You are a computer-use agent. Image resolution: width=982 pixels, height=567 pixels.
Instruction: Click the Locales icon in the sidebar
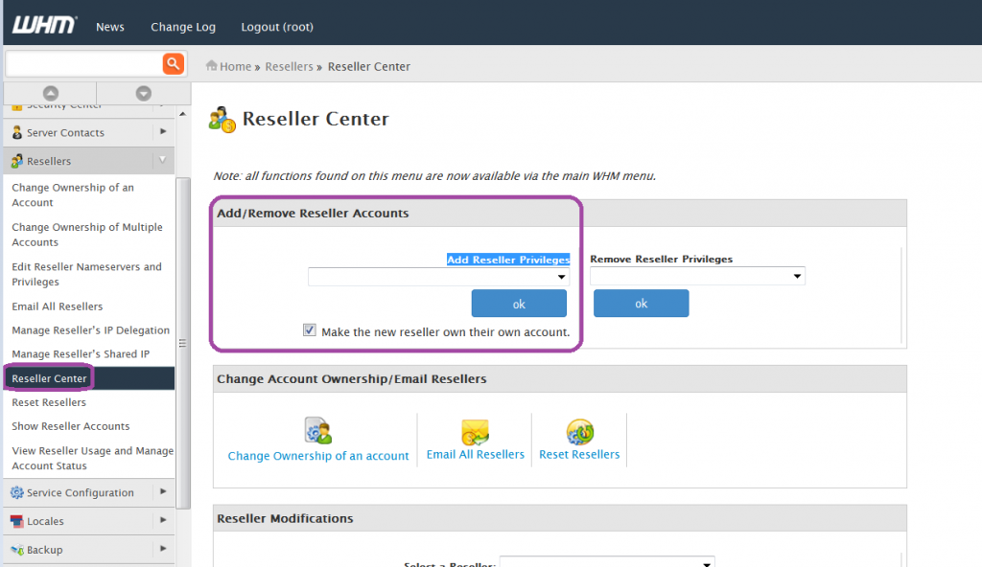tap(16, 521)
